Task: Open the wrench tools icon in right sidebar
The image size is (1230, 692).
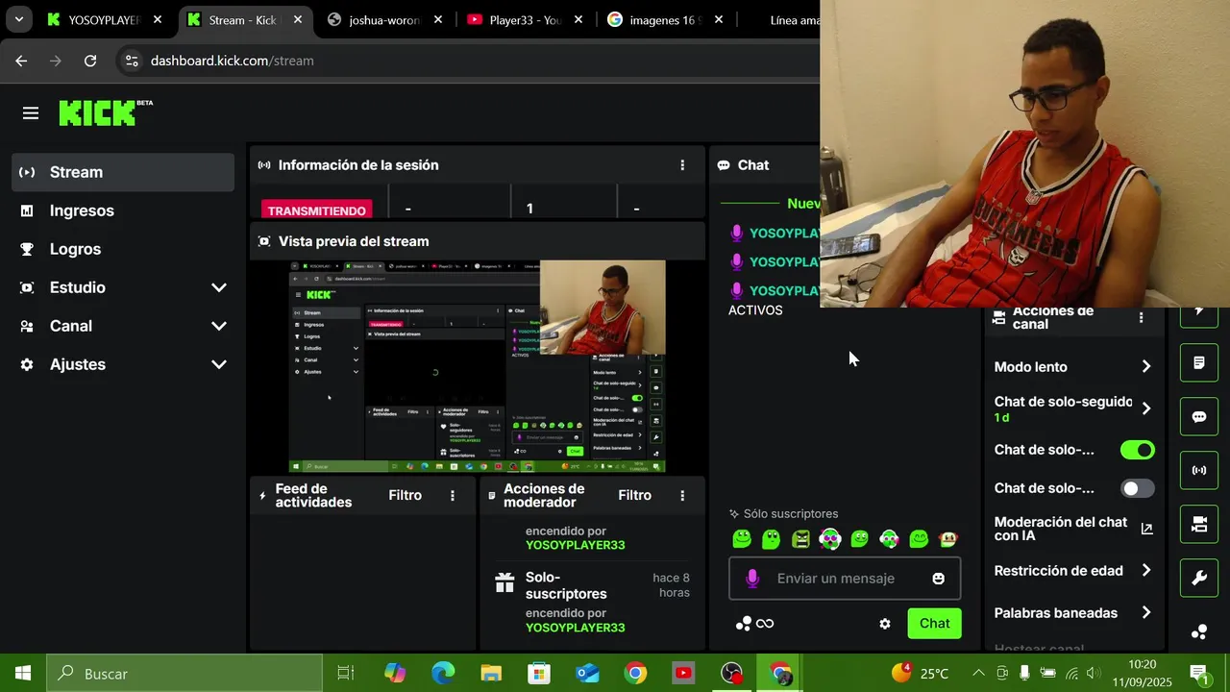Action: pos(1199,579)
